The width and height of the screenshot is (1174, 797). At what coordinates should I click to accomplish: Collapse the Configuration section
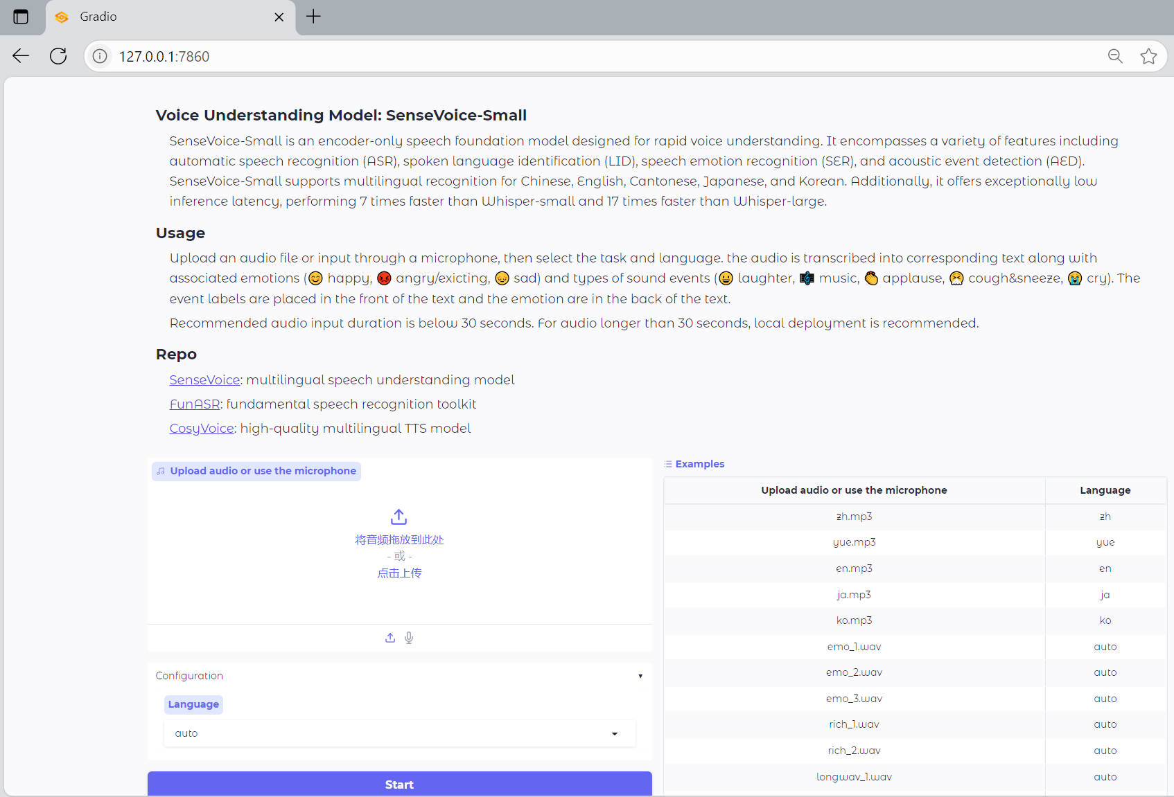pos(399,676)
